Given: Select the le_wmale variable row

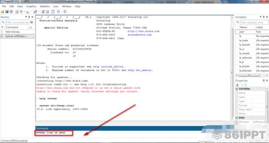Looking at the screenshot, I should (x=252, y=53).
